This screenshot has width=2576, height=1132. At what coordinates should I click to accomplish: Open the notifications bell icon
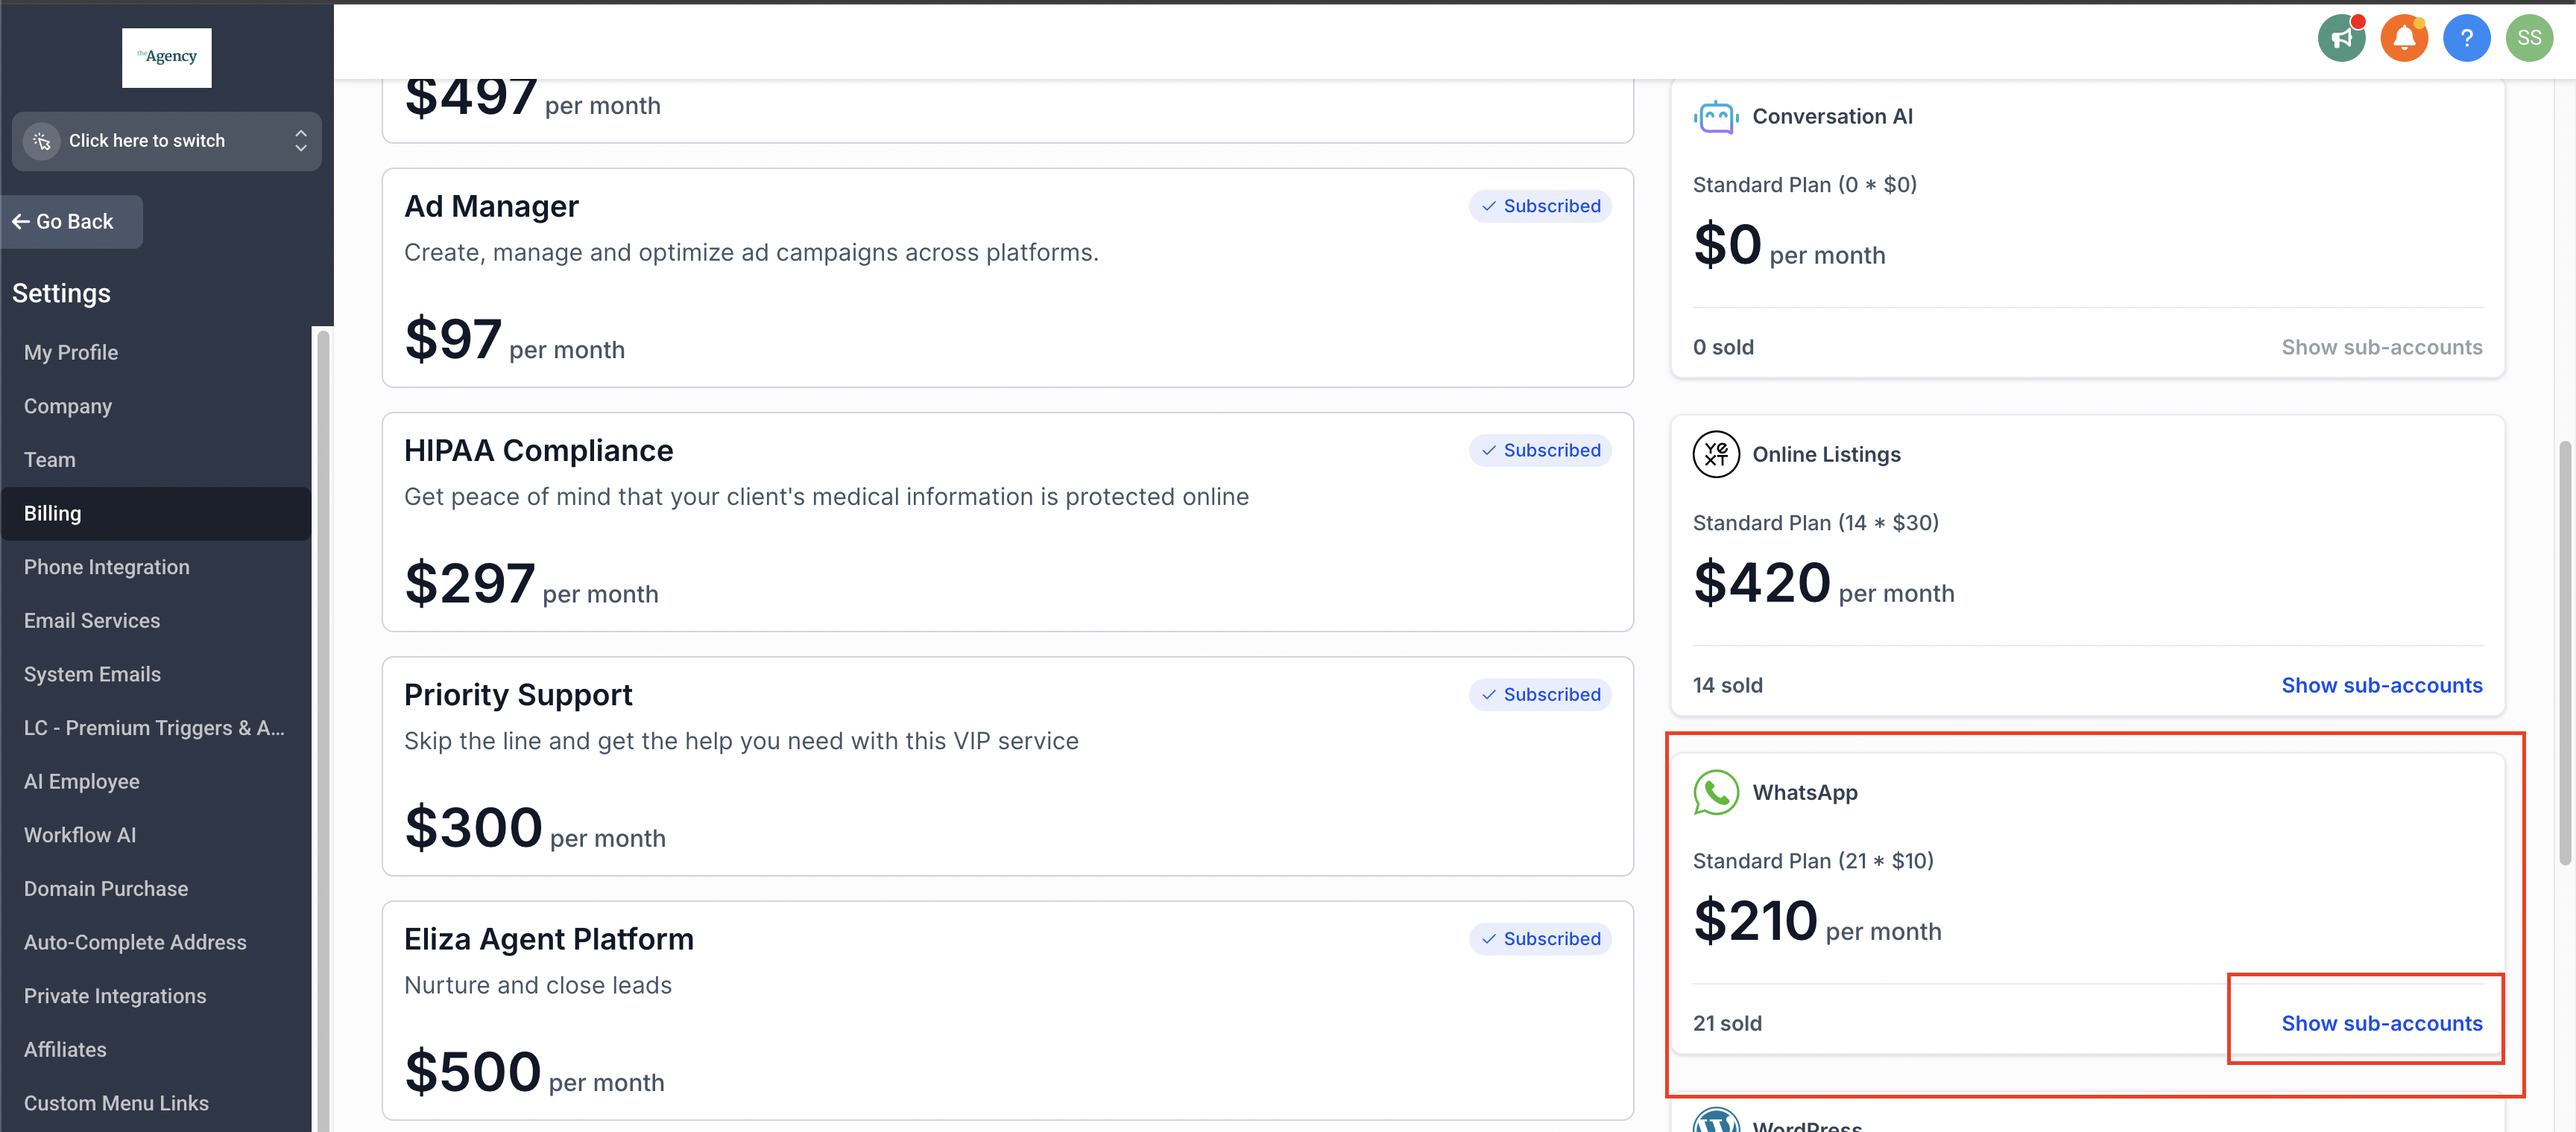pyautogui.click(x=2403, y=39)
